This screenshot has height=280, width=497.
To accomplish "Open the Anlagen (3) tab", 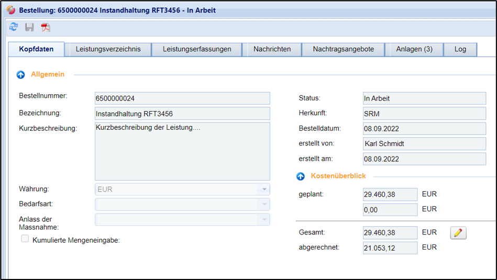I will click(414, 49).
